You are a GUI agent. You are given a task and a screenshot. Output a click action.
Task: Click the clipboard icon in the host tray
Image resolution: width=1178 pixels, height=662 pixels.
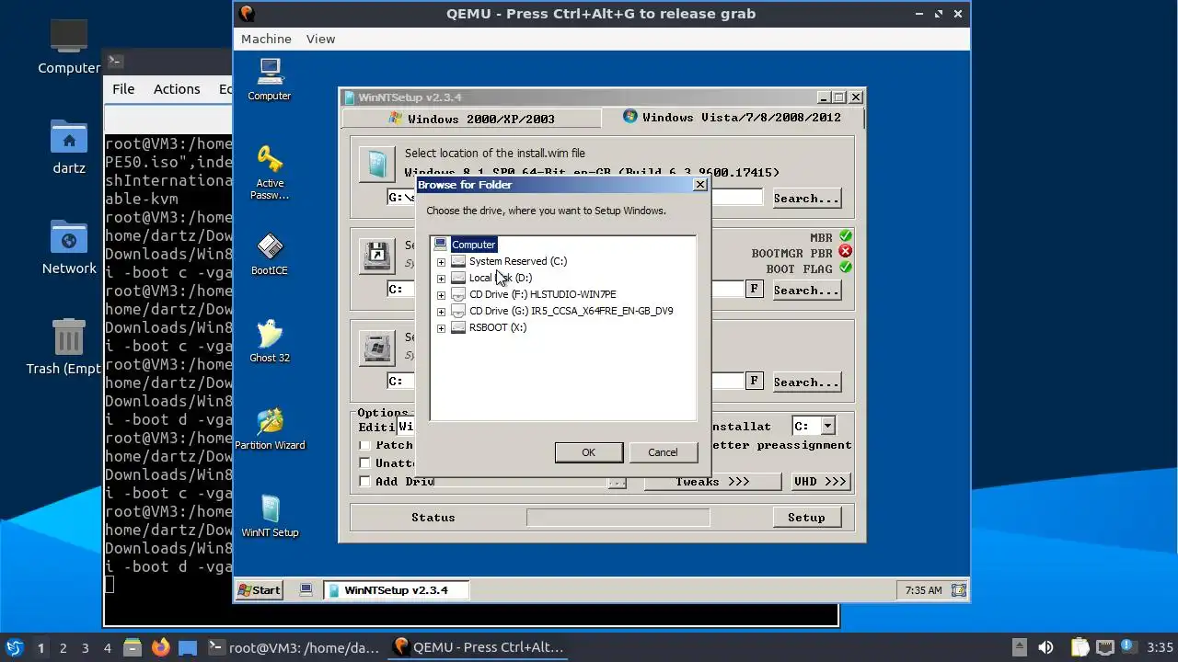point(1080,647)
